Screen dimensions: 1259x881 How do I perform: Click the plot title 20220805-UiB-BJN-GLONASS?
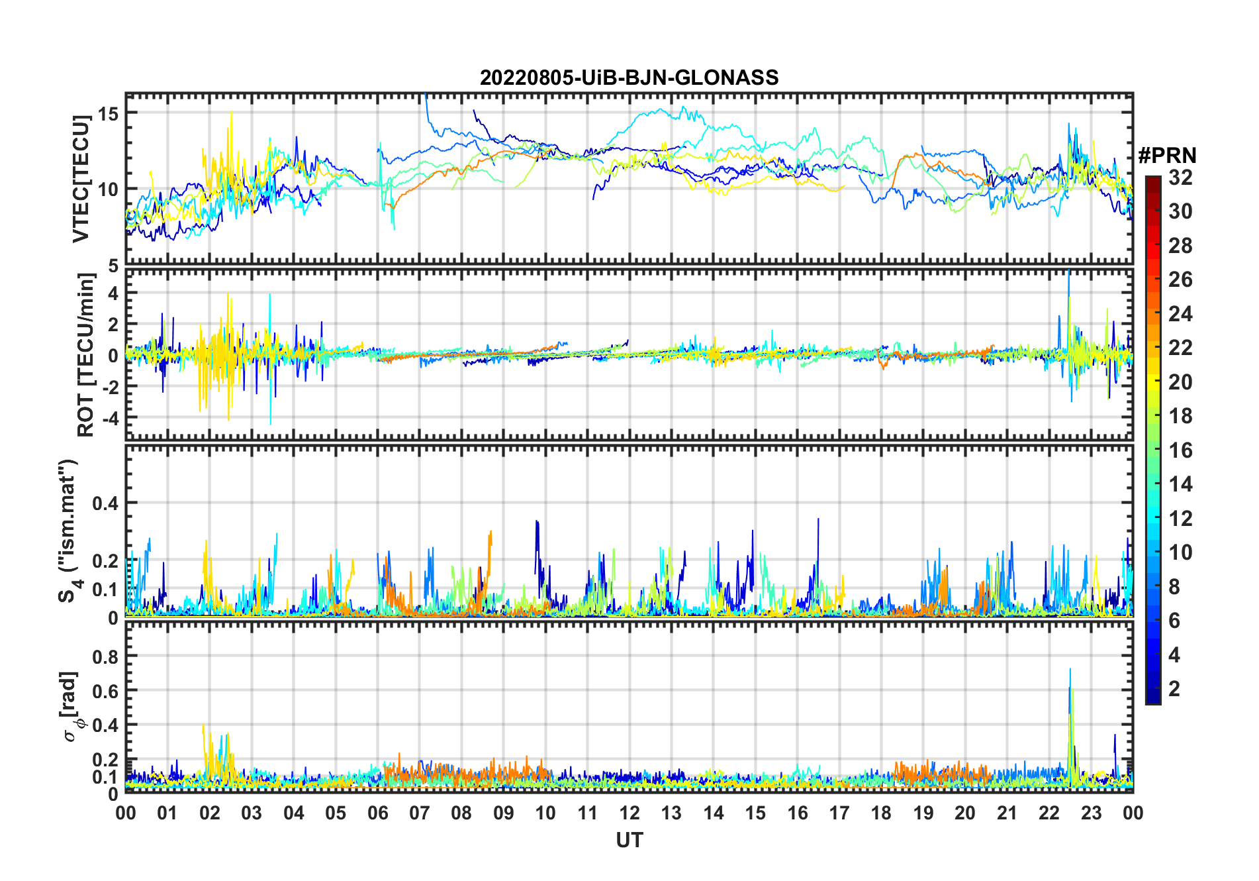[x=629, y=78]
